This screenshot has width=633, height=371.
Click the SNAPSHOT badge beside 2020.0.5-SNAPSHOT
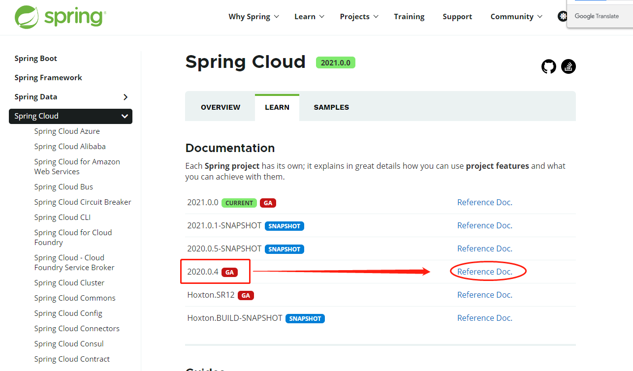tap(285, 249)
